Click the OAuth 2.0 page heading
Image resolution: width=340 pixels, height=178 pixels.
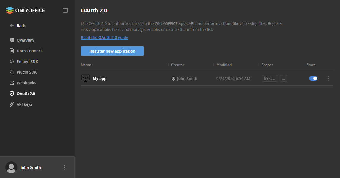click(94, 10)
